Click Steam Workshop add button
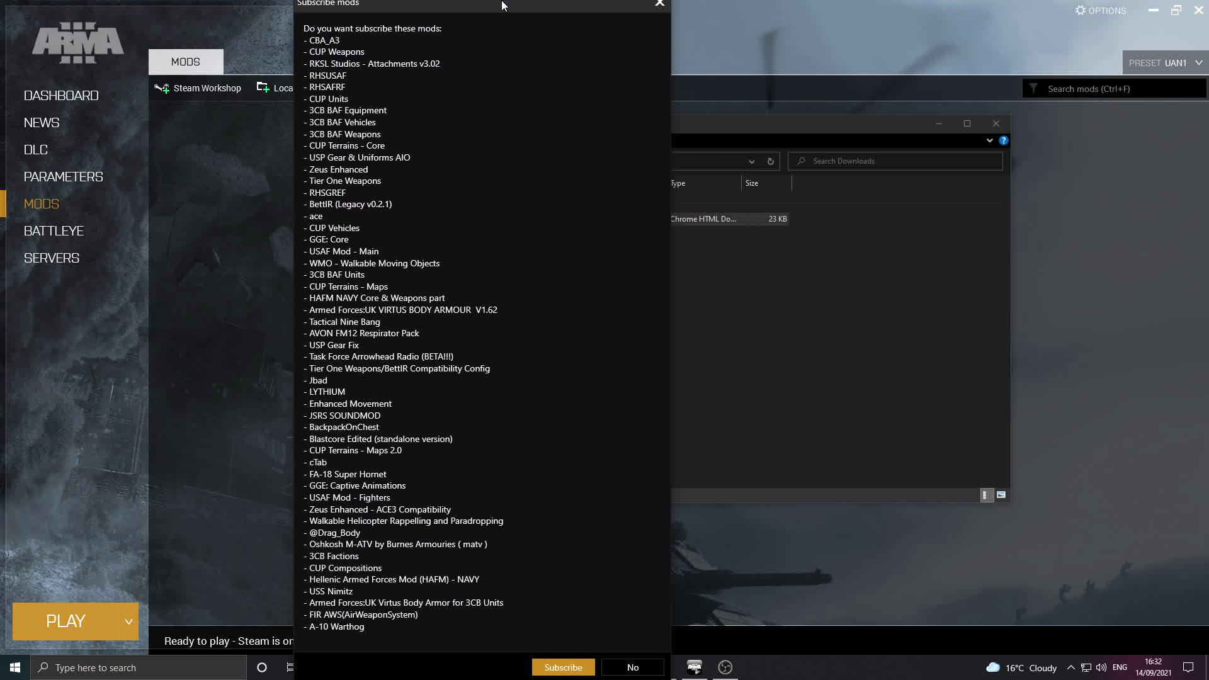Viewport: 1209px width, 680px height. [198, 88]
